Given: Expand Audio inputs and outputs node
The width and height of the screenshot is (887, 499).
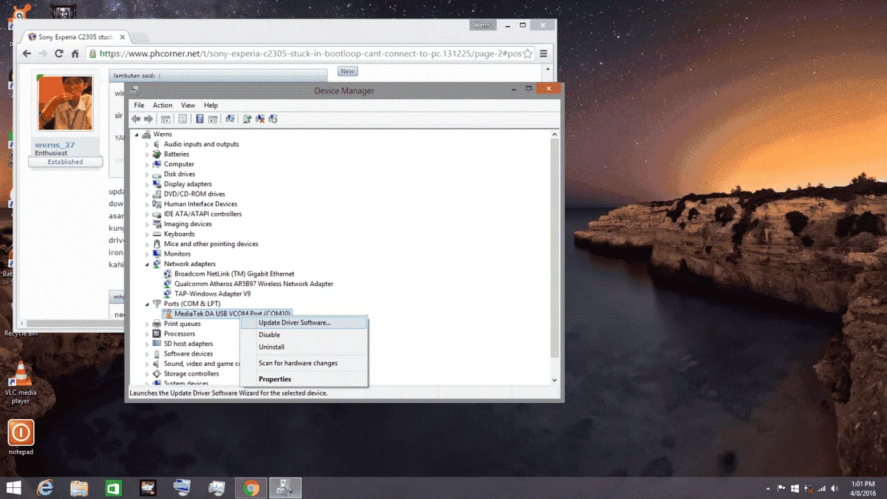Looking at the screenshot, I should coord(147,144).
